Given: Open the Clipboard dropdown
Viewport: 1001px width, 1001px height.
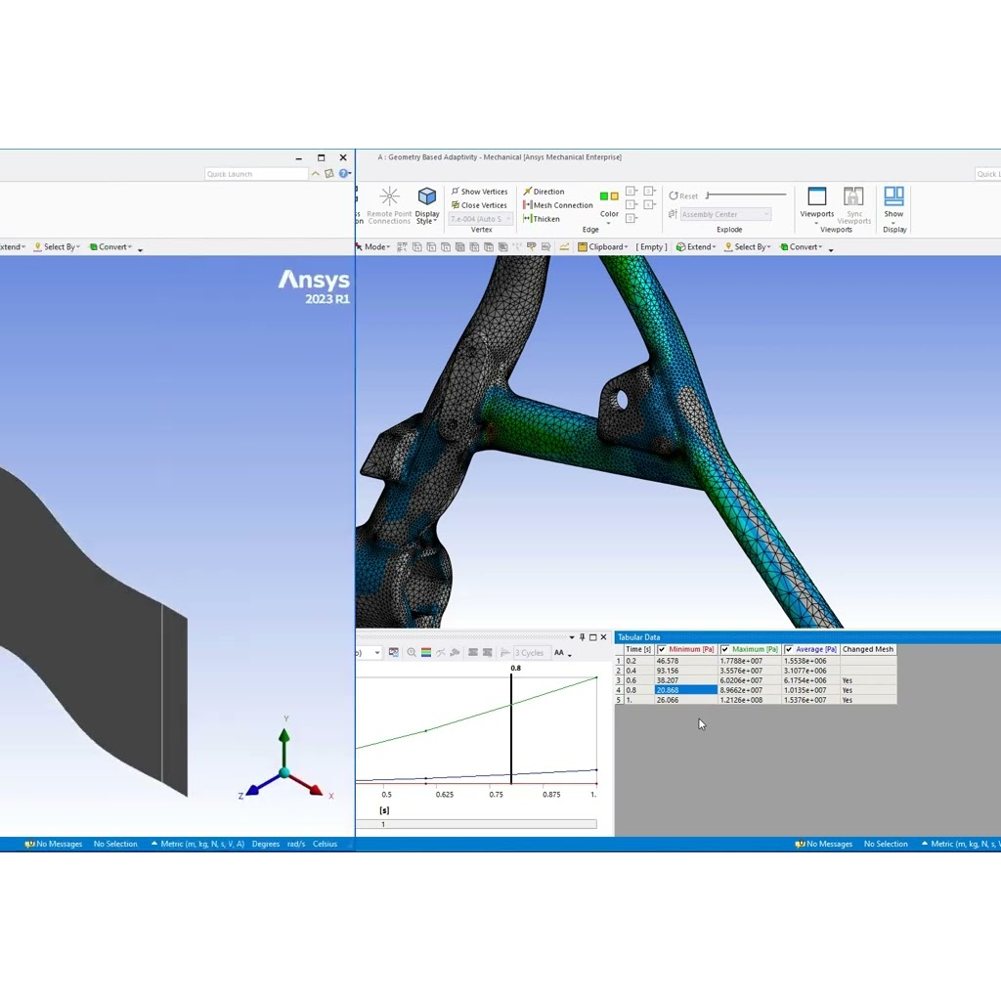Looking at the screenshot, I should (605, 247).
